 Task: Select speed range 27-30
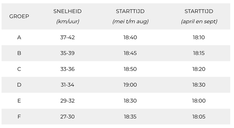tap(68, 117)
